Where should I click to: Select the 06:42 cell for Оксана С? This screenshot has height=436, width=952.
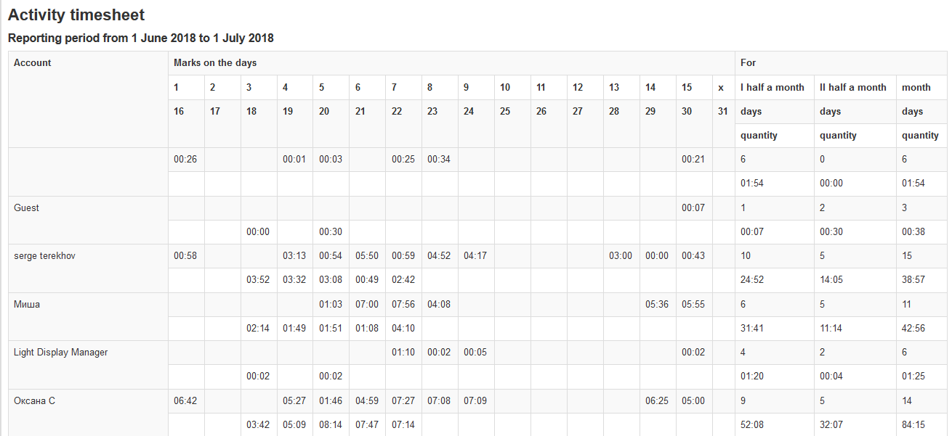click(x=186, y=401)
